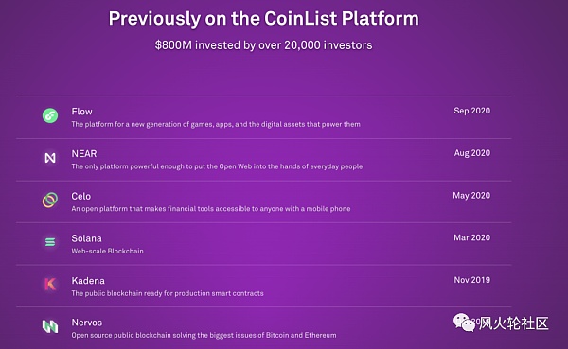
Task: Click the Aug 2020 date for NEAR
Action: pos(472,153)
